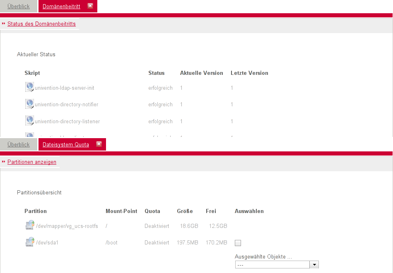Select the Domänenbeitritt tab

pyautogui.click(x=61, y=6)
